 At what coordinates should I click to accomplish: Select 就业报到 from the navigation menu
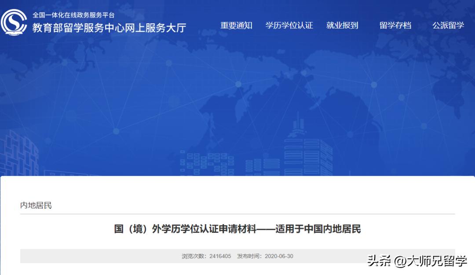coord(343,25)
